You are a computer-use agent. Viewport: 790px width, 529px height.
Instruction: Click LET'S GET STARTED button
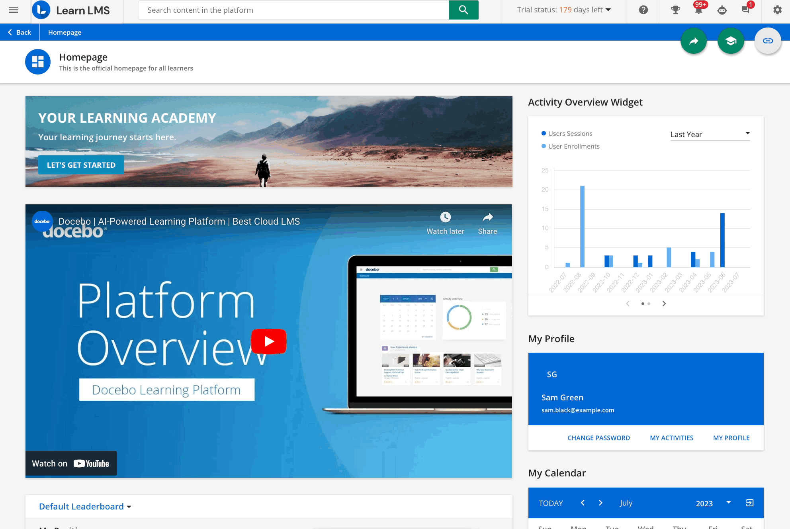click(81, 165)
